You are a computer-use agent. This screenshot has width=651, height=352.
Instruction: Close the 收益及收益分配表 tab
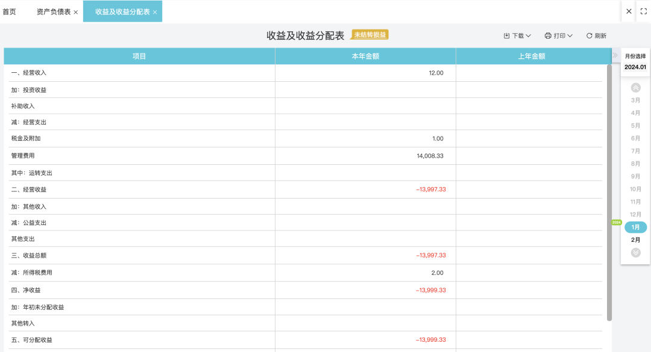pos(155,13)
